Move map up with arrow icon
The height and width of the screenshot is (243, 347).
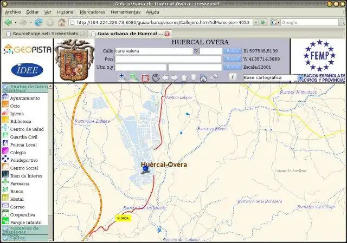[x=184, y=77]
